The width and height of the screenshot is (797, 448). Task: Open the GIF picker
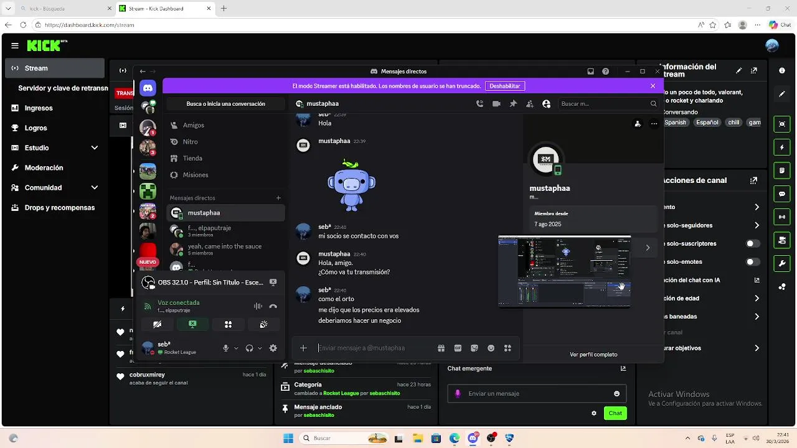point(458,348)
